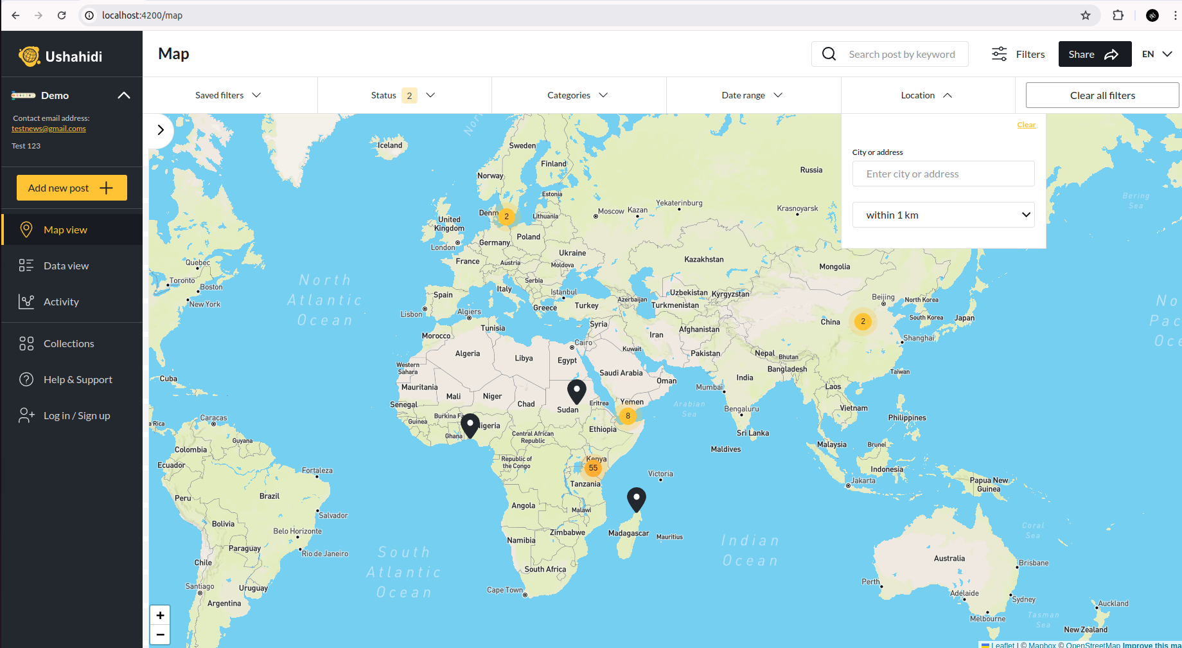
Task: Click the black marker above Madagascar
Action: [x=637, y=500]
